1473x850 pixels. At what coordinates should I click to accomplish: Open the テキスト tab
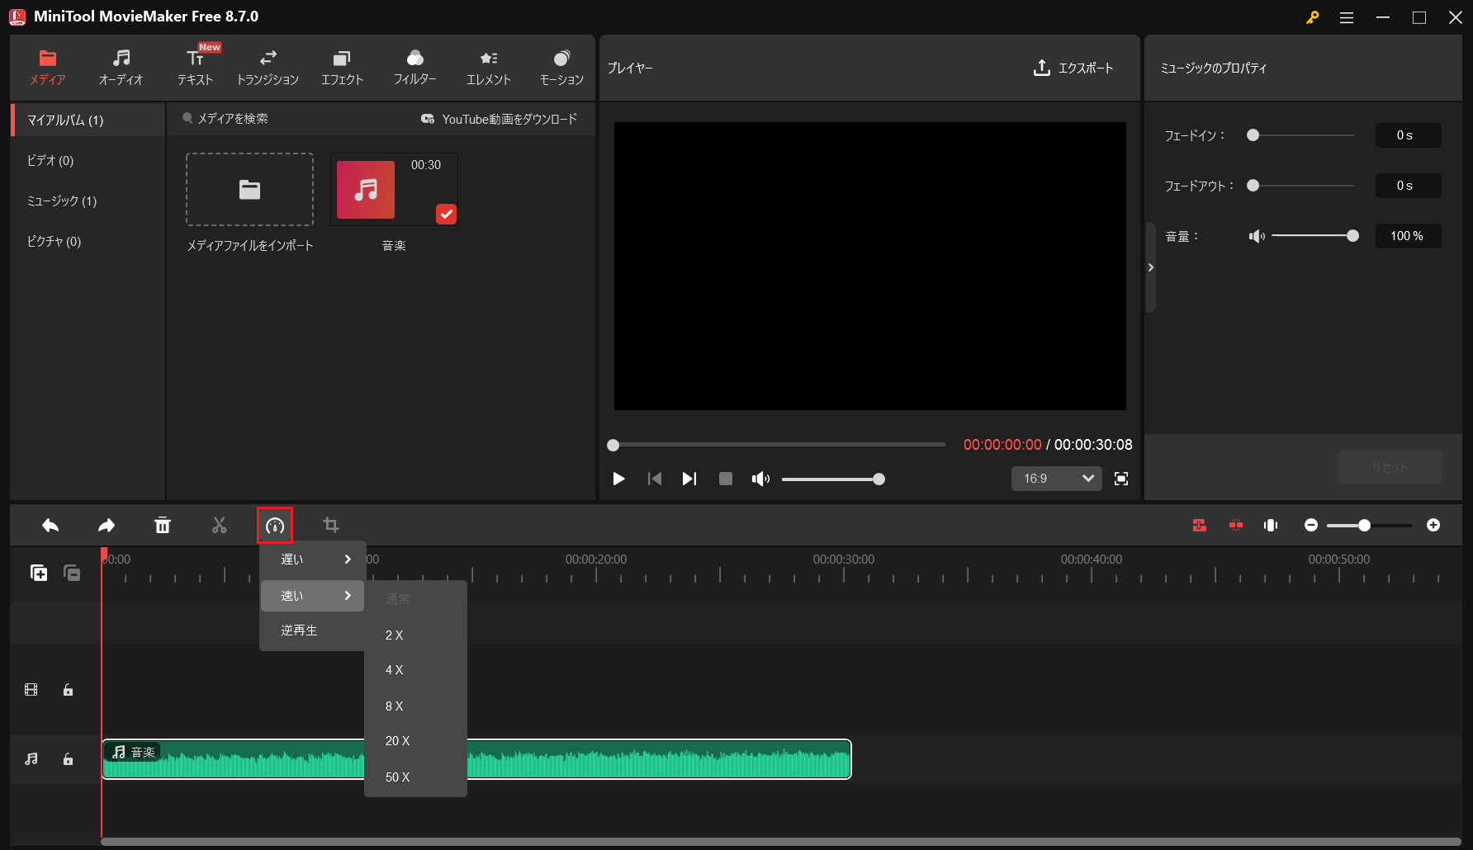pyautogui.click(x=195, y=68)
